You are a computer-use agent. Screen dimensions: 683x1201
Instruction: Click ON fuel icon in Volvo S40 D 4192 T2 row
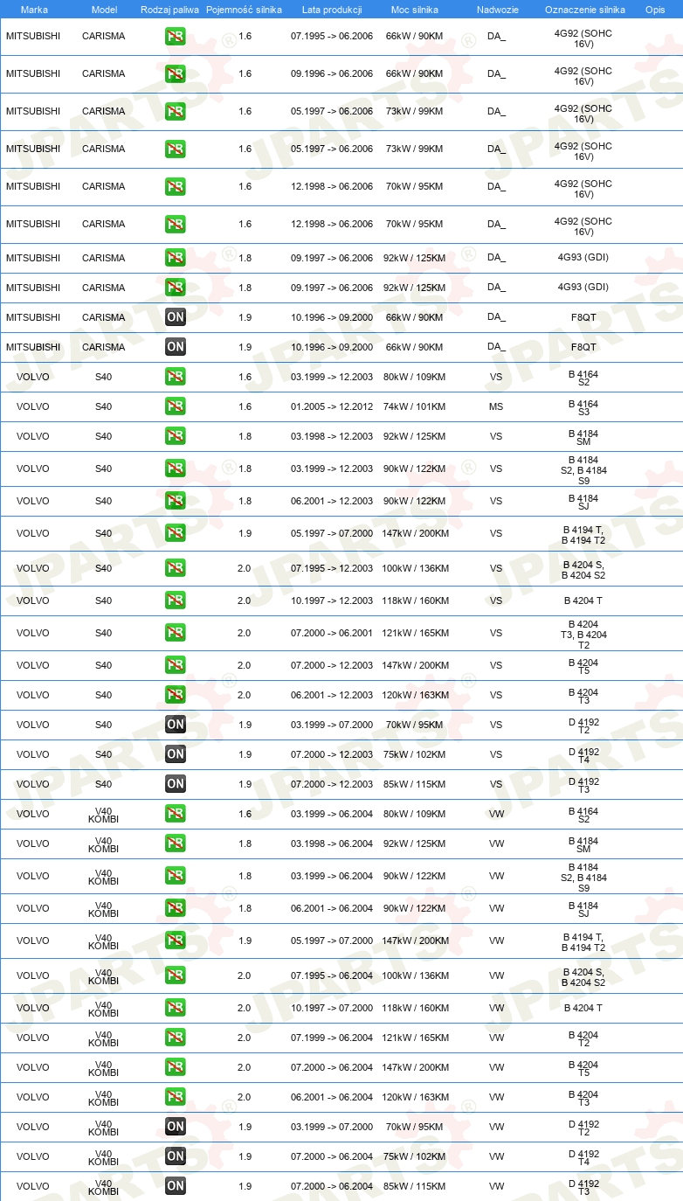176,725
